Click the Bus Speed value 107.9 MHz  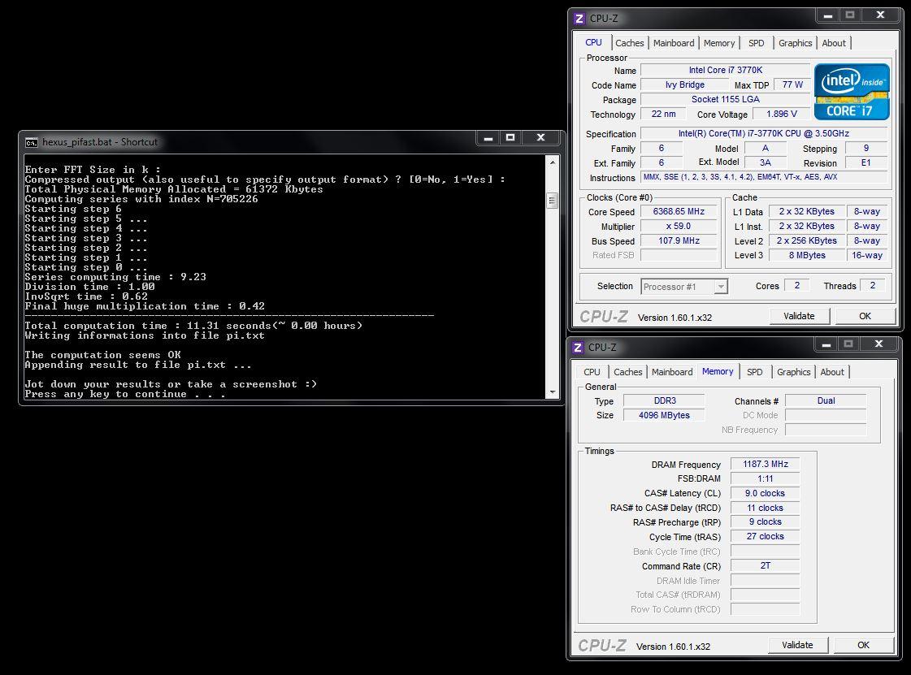point(679,240)
